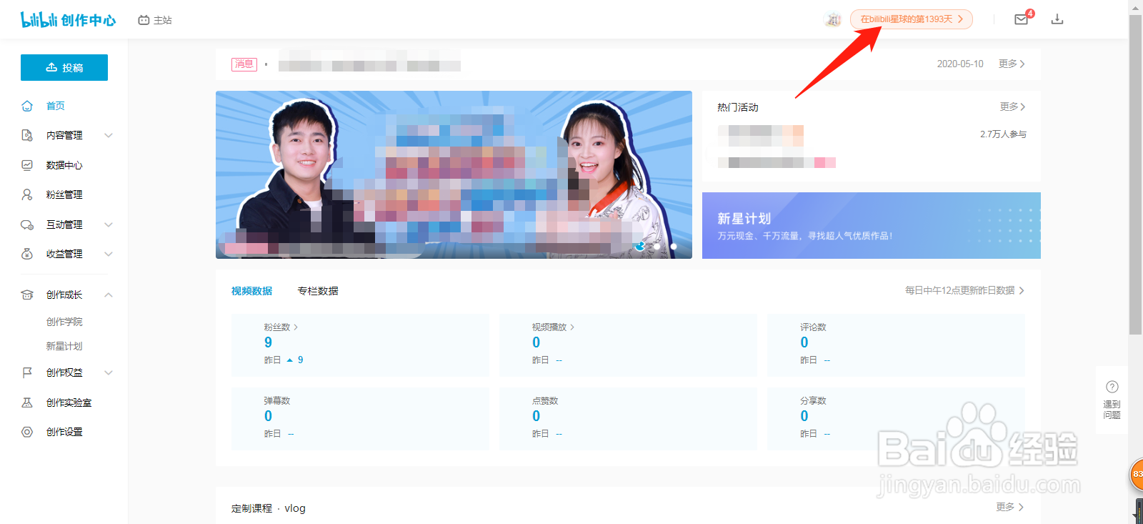Viewport: 1143px width, 524px height.
Task: Click the 创作设置 settings icon
Action: [x=27, y=432]
